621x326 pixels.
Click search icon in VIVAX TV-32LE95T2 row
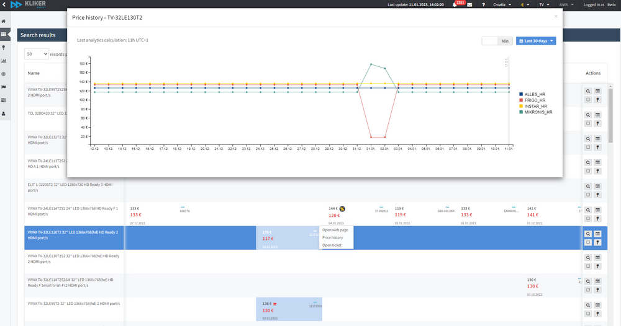pyautogui.click(x=588, y=305)
